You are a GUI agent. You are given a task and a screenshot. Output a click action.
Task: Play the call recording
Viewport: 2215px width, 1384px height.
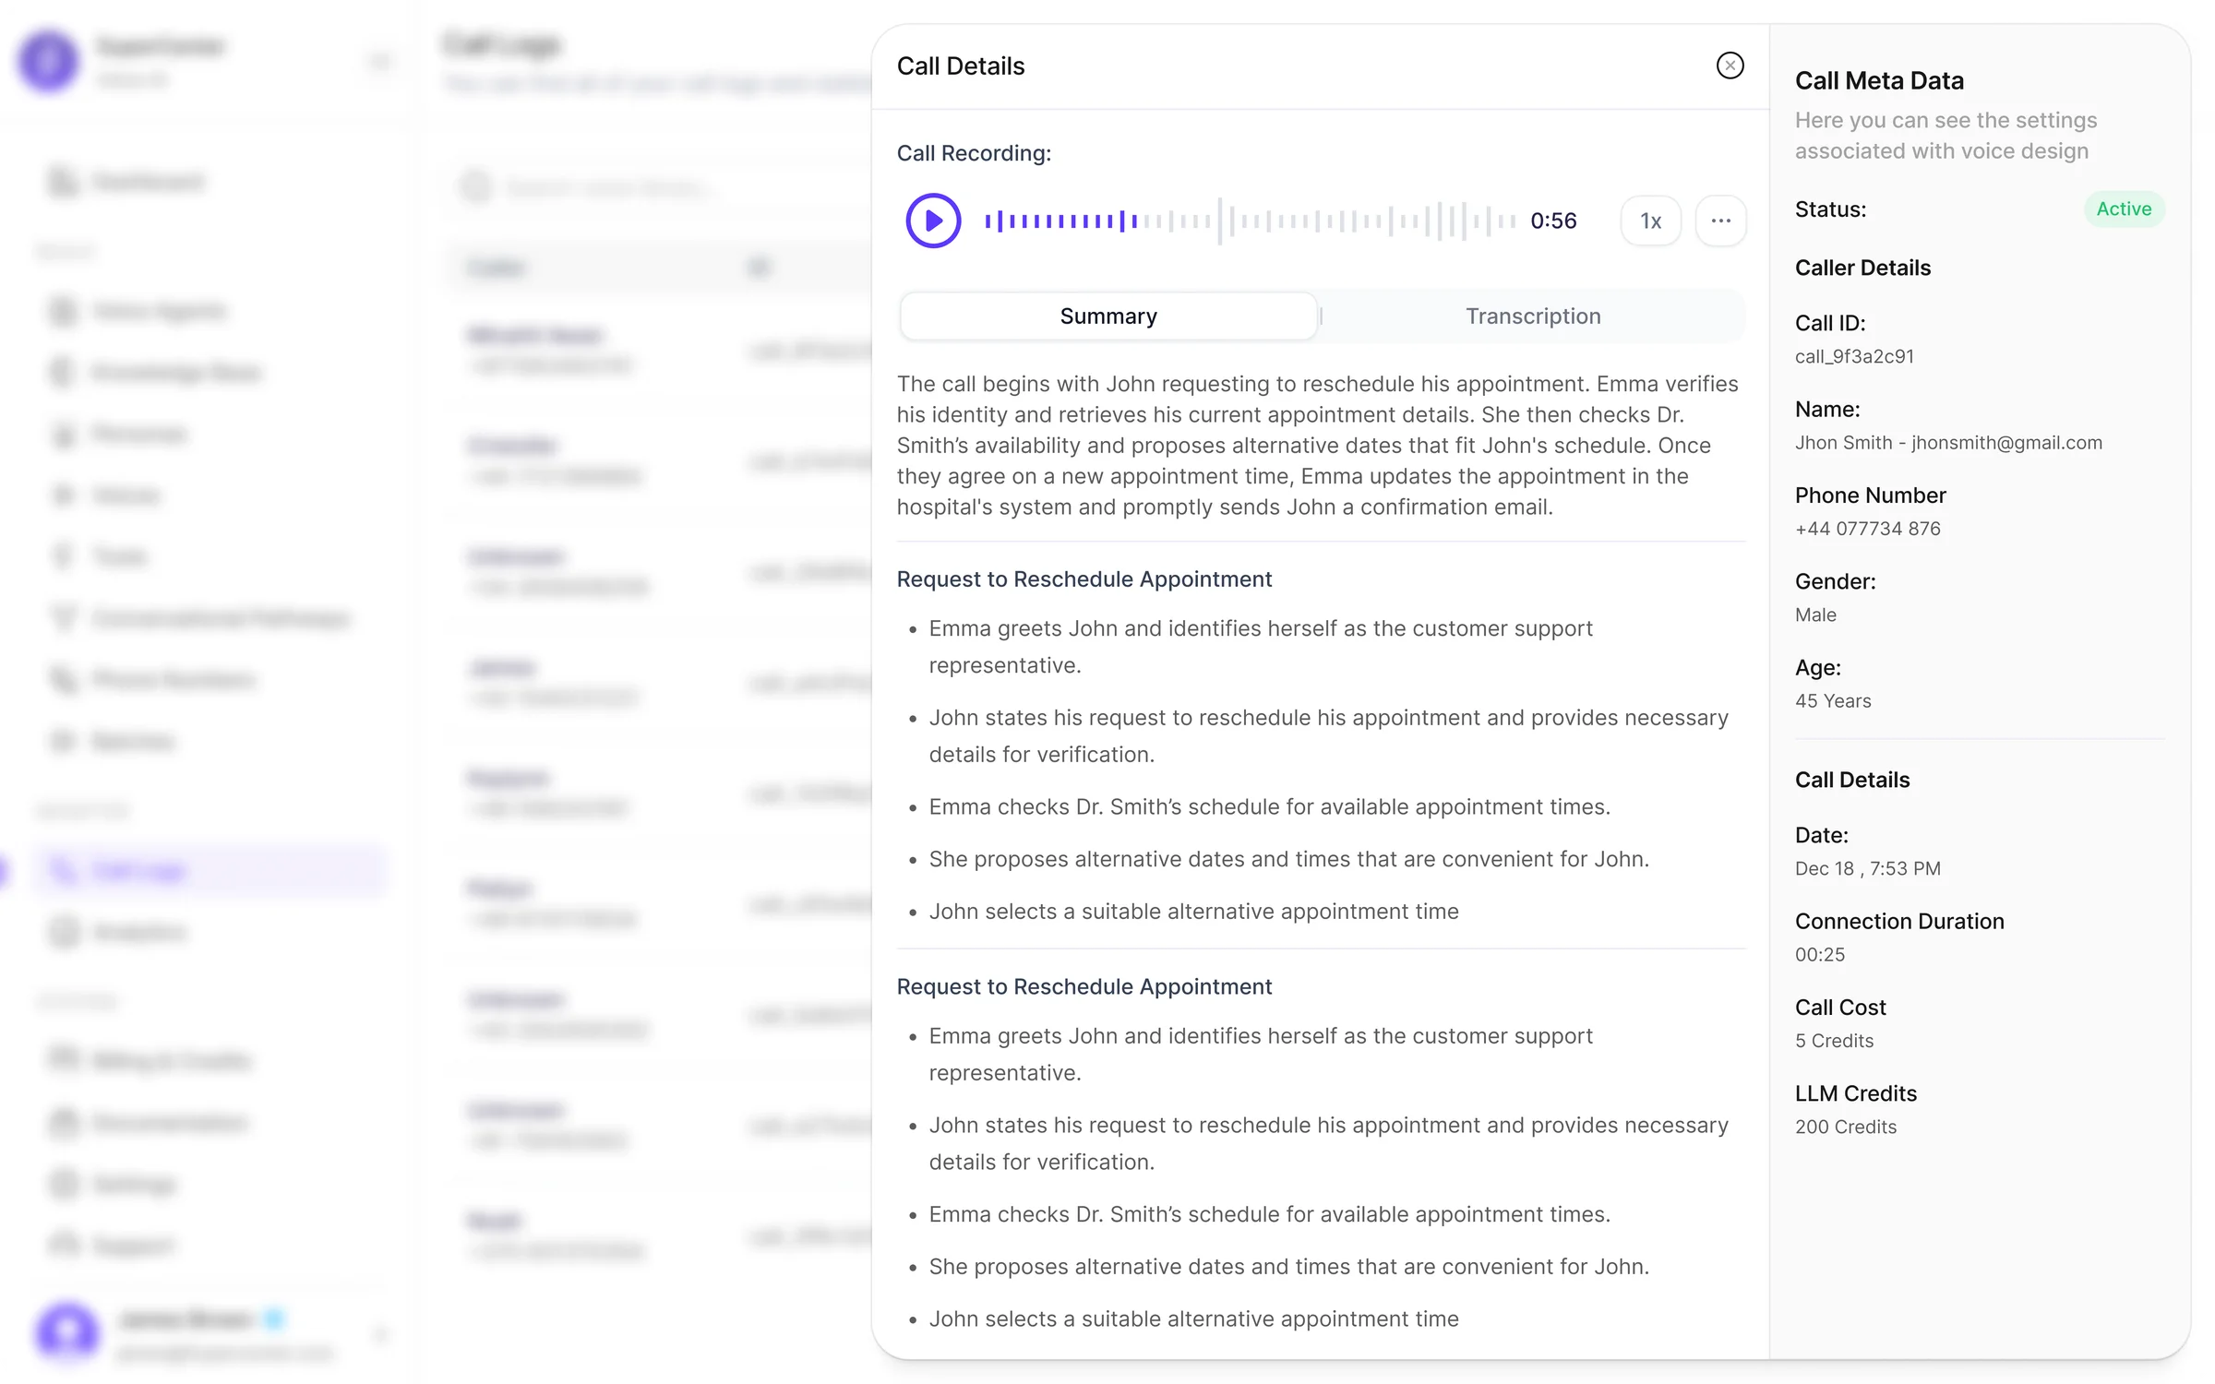point(933,221)
